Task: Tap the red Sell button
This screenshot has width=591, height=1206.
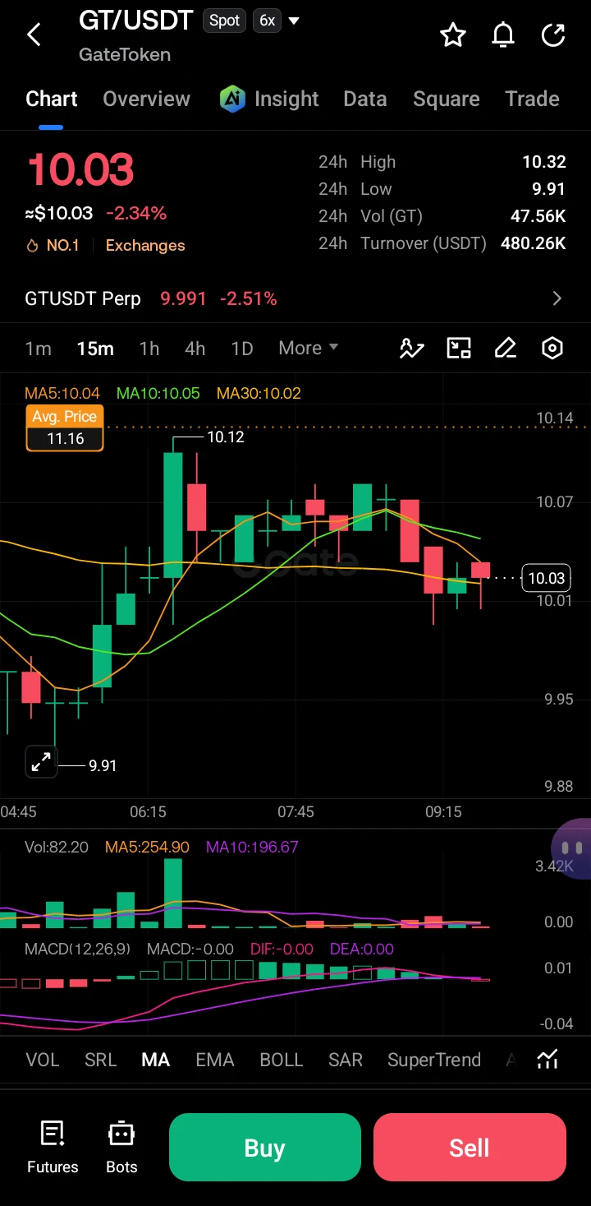Action: click(470, 1147)
